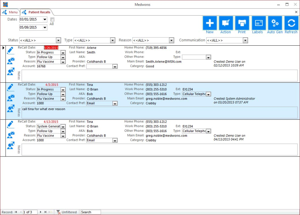The image size is (300, 215).
Task: Open the Status filter dropdown showing <<ALL>>
Action: click(x=58, y=40)
